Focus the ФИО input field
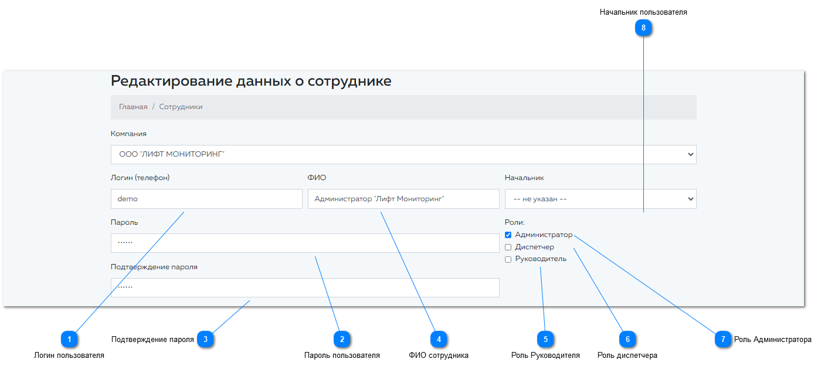Screen dimensions: 821x369 pos(403,199)
